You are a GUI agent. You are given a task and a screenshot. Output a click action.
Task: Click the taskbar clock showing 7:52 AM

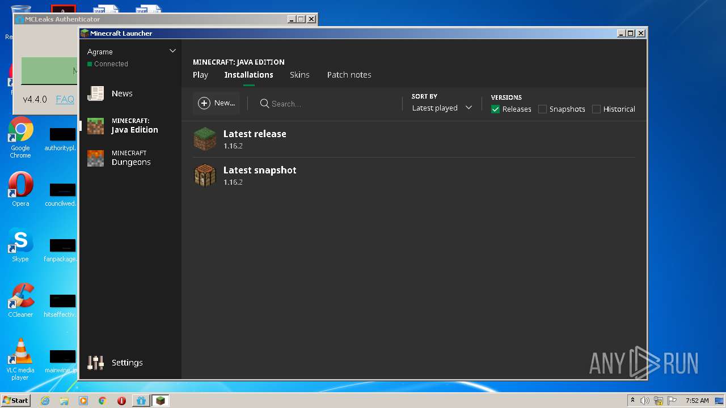pyautogui.click(x=697, y=401)
